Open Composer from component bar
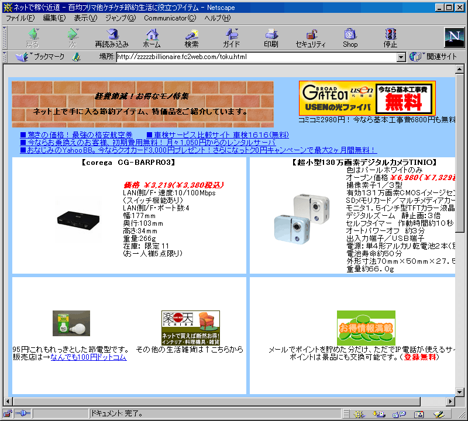This screenshot has height=421, width=468. [x=439, y=414]
